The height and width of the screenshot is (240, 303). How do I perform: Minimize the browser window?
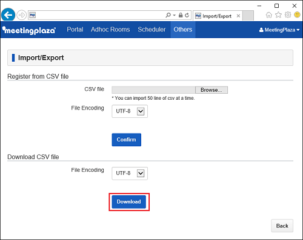(259, 6)
